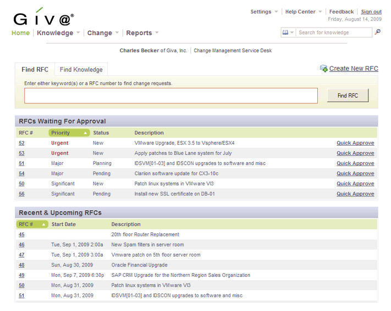Click 'Mon, Sep 7, 2009 6:30p' date

click(x=78, y=275)
